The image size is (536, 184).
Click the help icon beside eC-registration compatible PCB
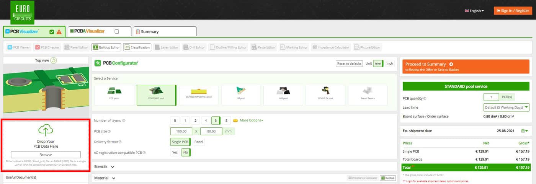(x=144, y=153)
